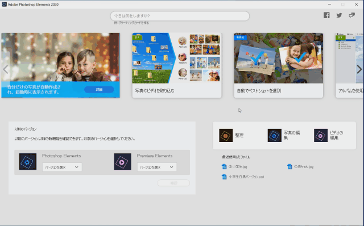This screenshot has height=226, width=364.
Task: Click the greyed confirm button below dropdowns
Action: 173,183
